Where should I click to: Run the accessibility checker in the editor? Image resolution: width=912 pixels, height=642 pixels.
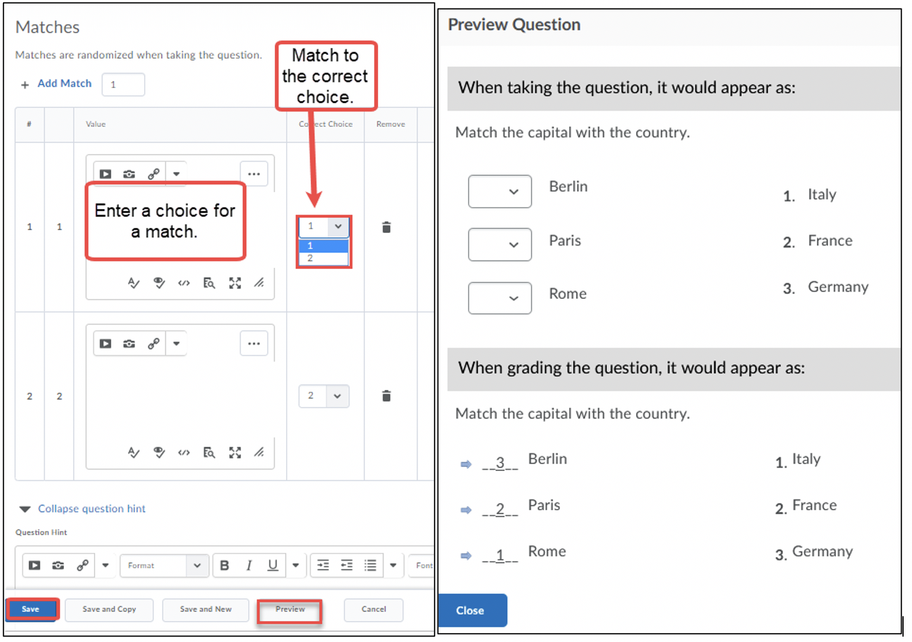159,283
